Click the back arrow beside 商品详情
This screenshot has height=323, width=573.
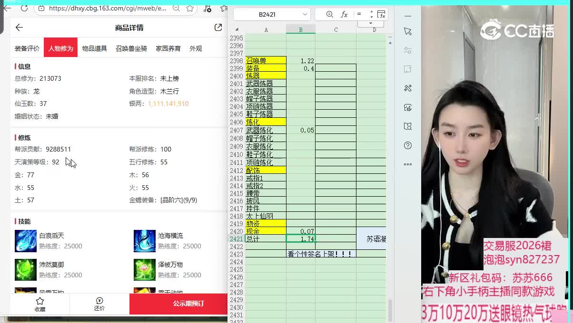19,28
